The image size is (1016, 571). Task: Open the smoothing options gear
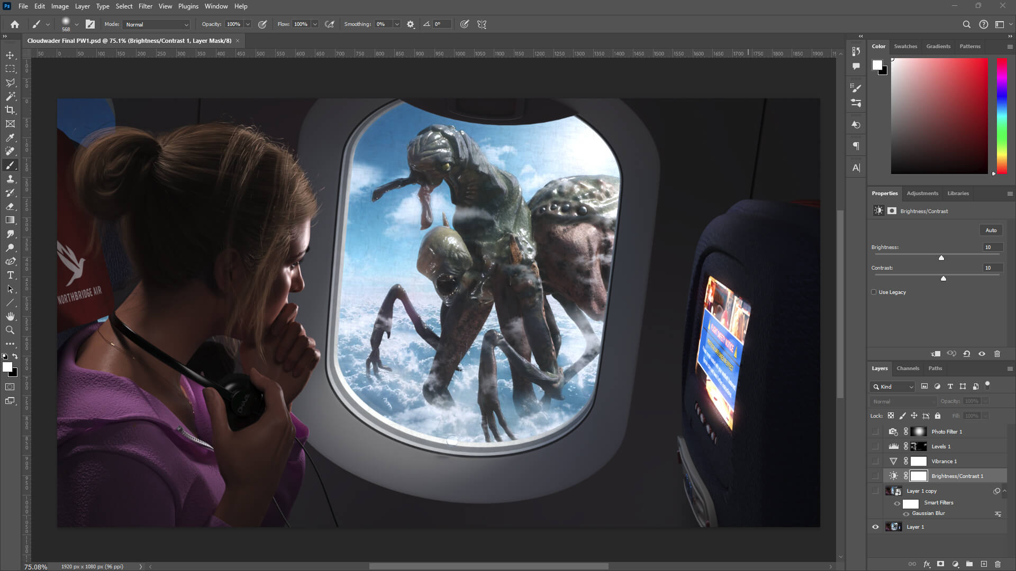411,24
